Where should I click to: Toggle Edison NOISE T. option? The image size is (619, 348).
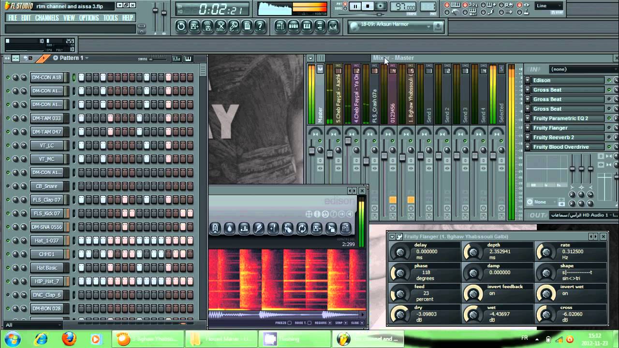pyautogui.click(x=309, y=323)
